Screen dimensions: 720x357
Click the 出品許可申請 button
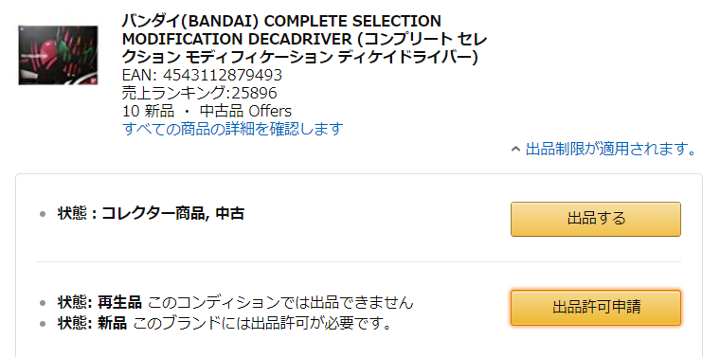pos(596,308)
